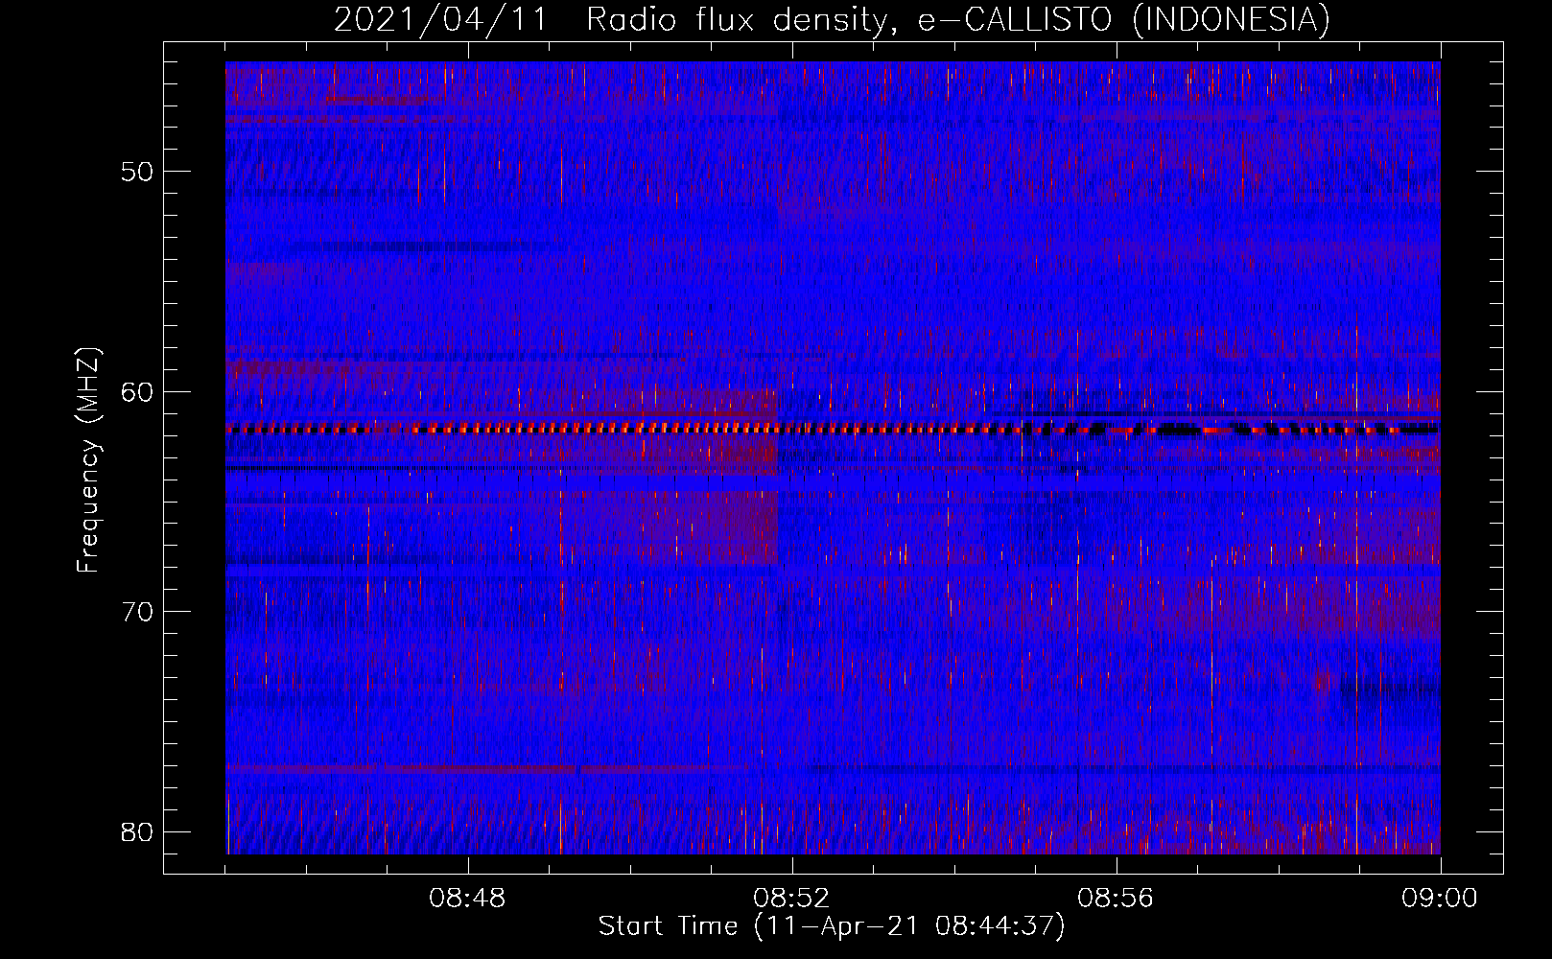1552x959 pixels.
Task: Click the 'Start Time (11-Apr-21 08:44:37)' label
Action: (x=832, y=926)
